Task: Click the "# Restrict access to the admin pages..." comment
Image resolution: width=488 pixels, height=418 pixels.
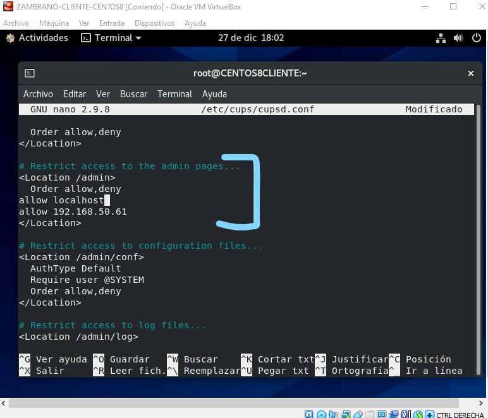Action: pyautogui.click(x=130, y=166)
